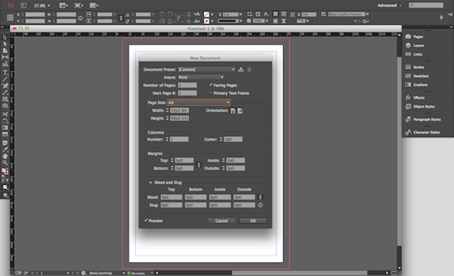Cancel the New Document dialog
454x276 pixels.
pos(222,221)
